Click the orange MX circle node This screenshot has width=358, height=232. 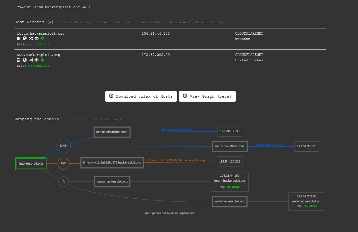[x=64, y=163]
